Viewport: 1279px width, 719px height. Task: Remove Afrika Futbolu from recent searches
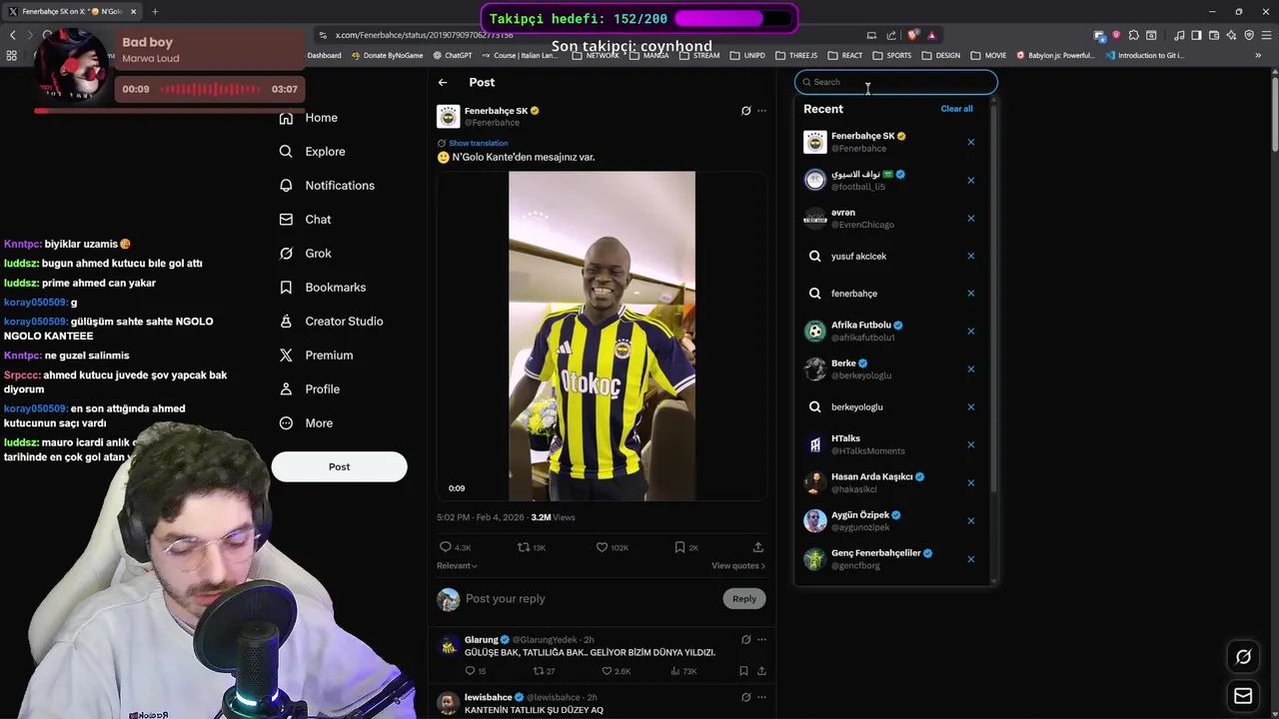click(970, 332)
